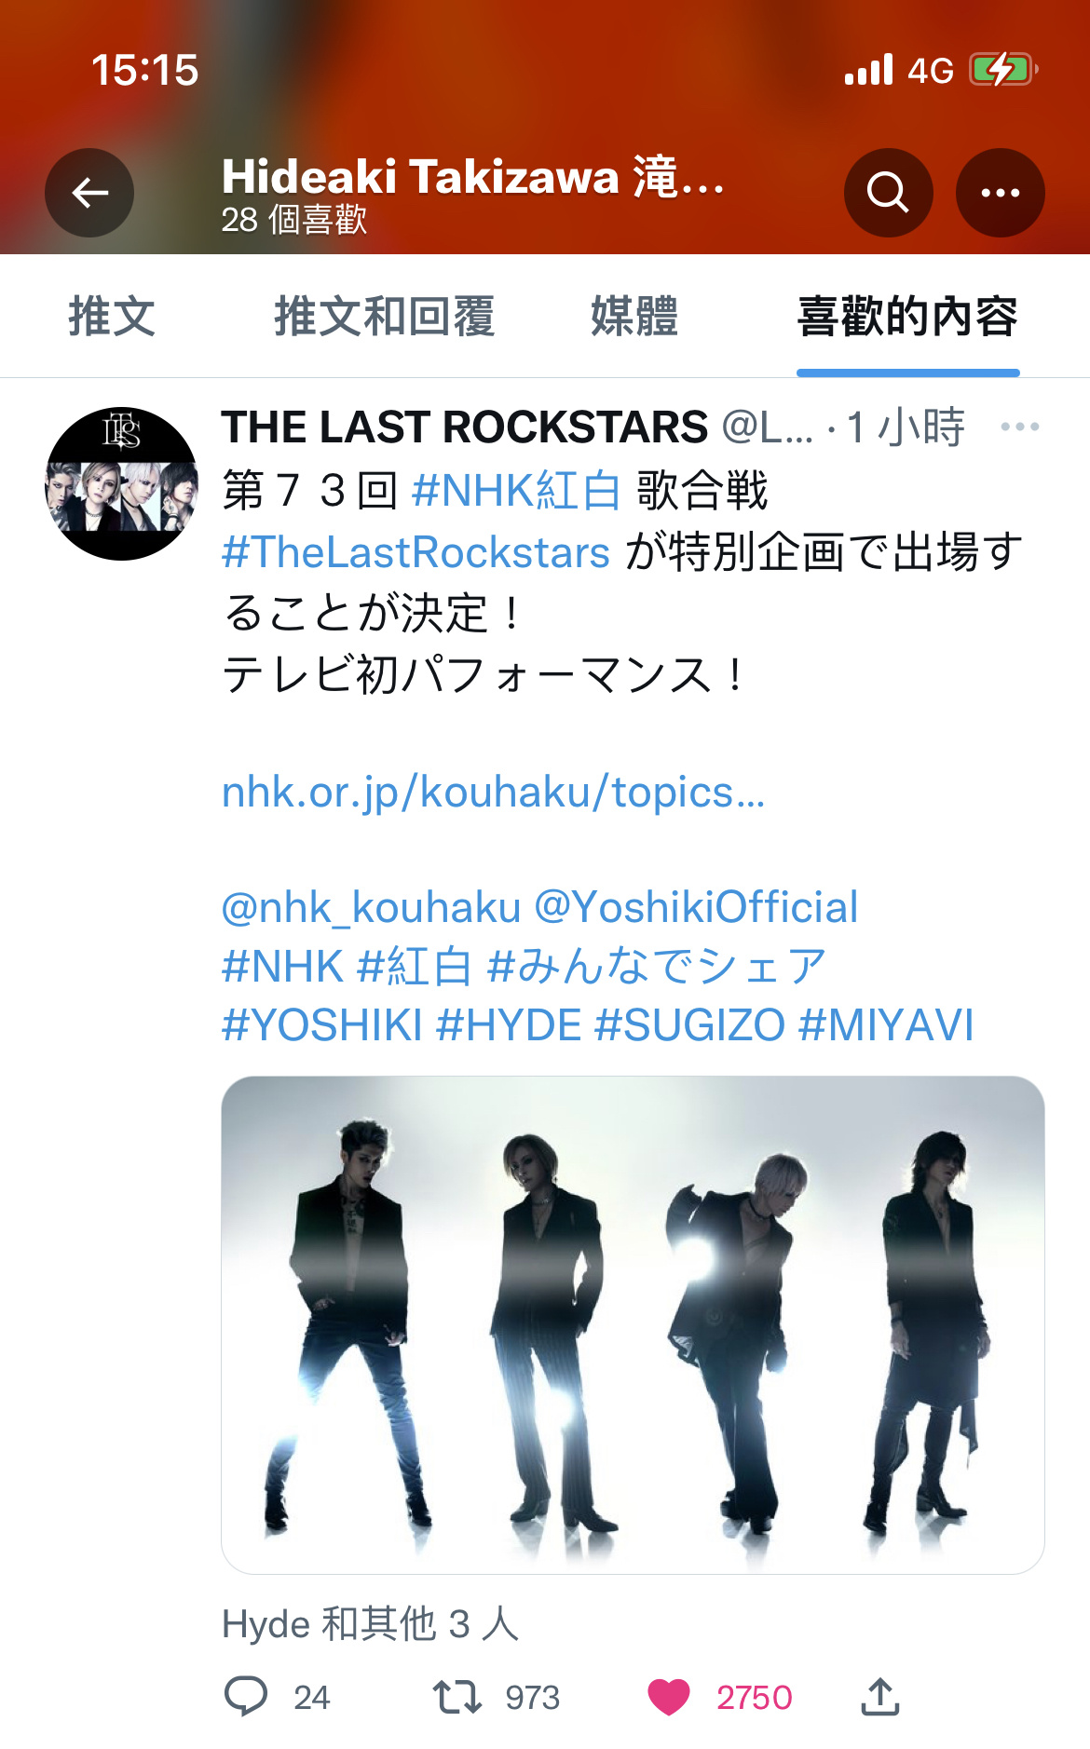
Task: View the band photo attached to tweet
Action: pos(633,1324)
